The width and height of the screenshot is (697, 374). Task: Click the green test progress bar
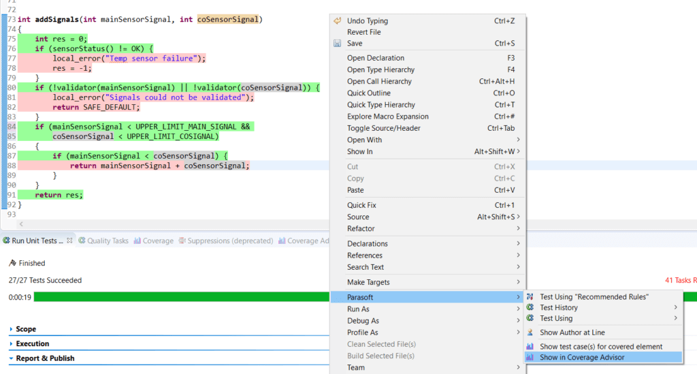[x=180, y=297]
